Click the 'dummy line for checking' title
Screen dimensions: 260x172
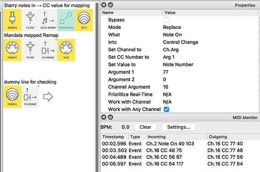(x=30, y=82)
